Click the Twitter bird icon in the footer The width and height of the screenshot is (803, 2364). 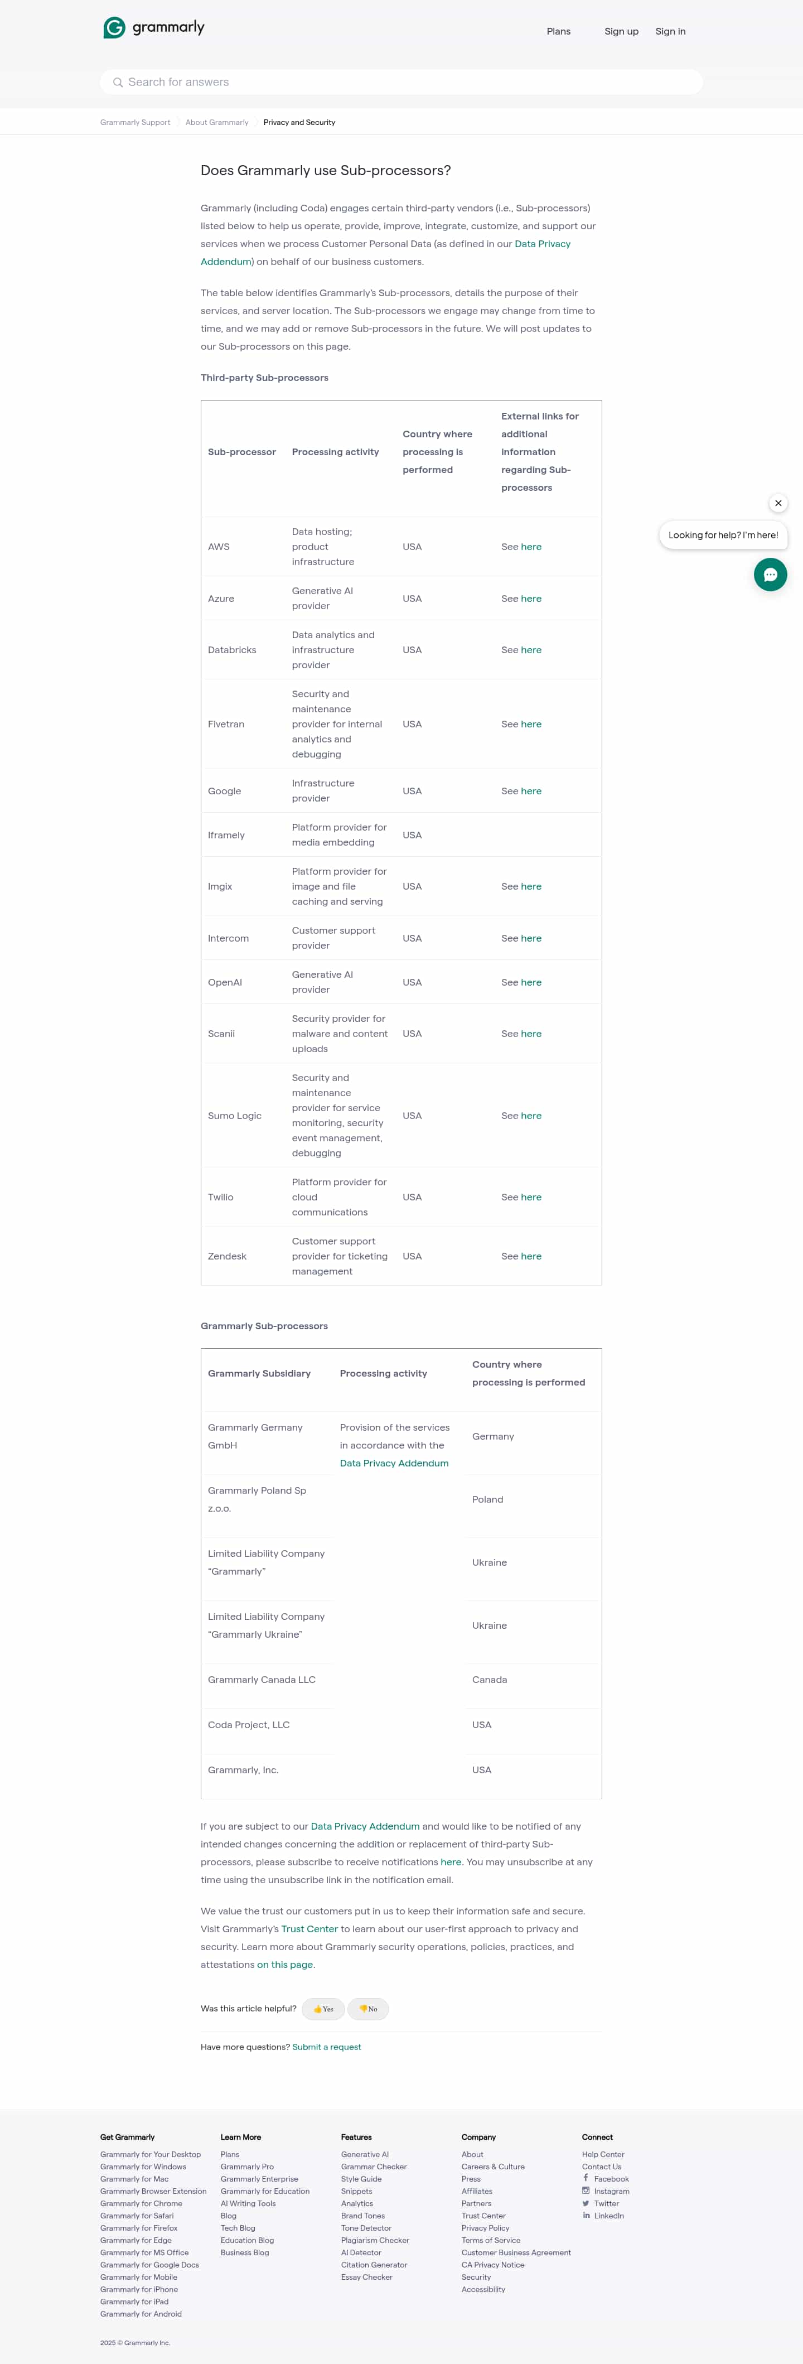pos(586,2202)
